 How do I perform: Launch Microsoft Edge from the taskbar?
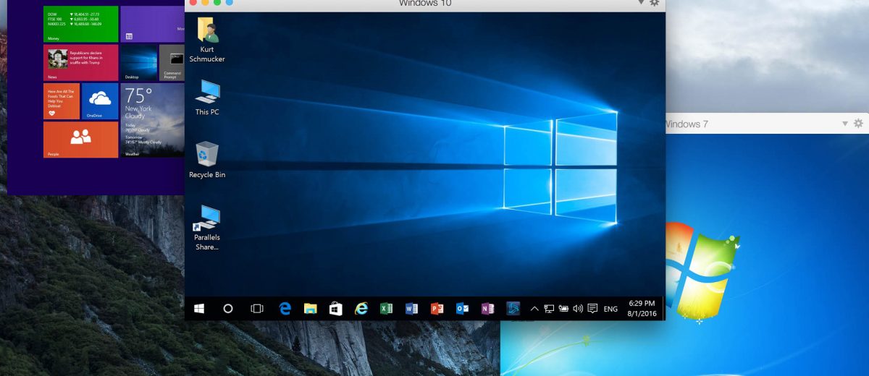[x=285, y=309]
